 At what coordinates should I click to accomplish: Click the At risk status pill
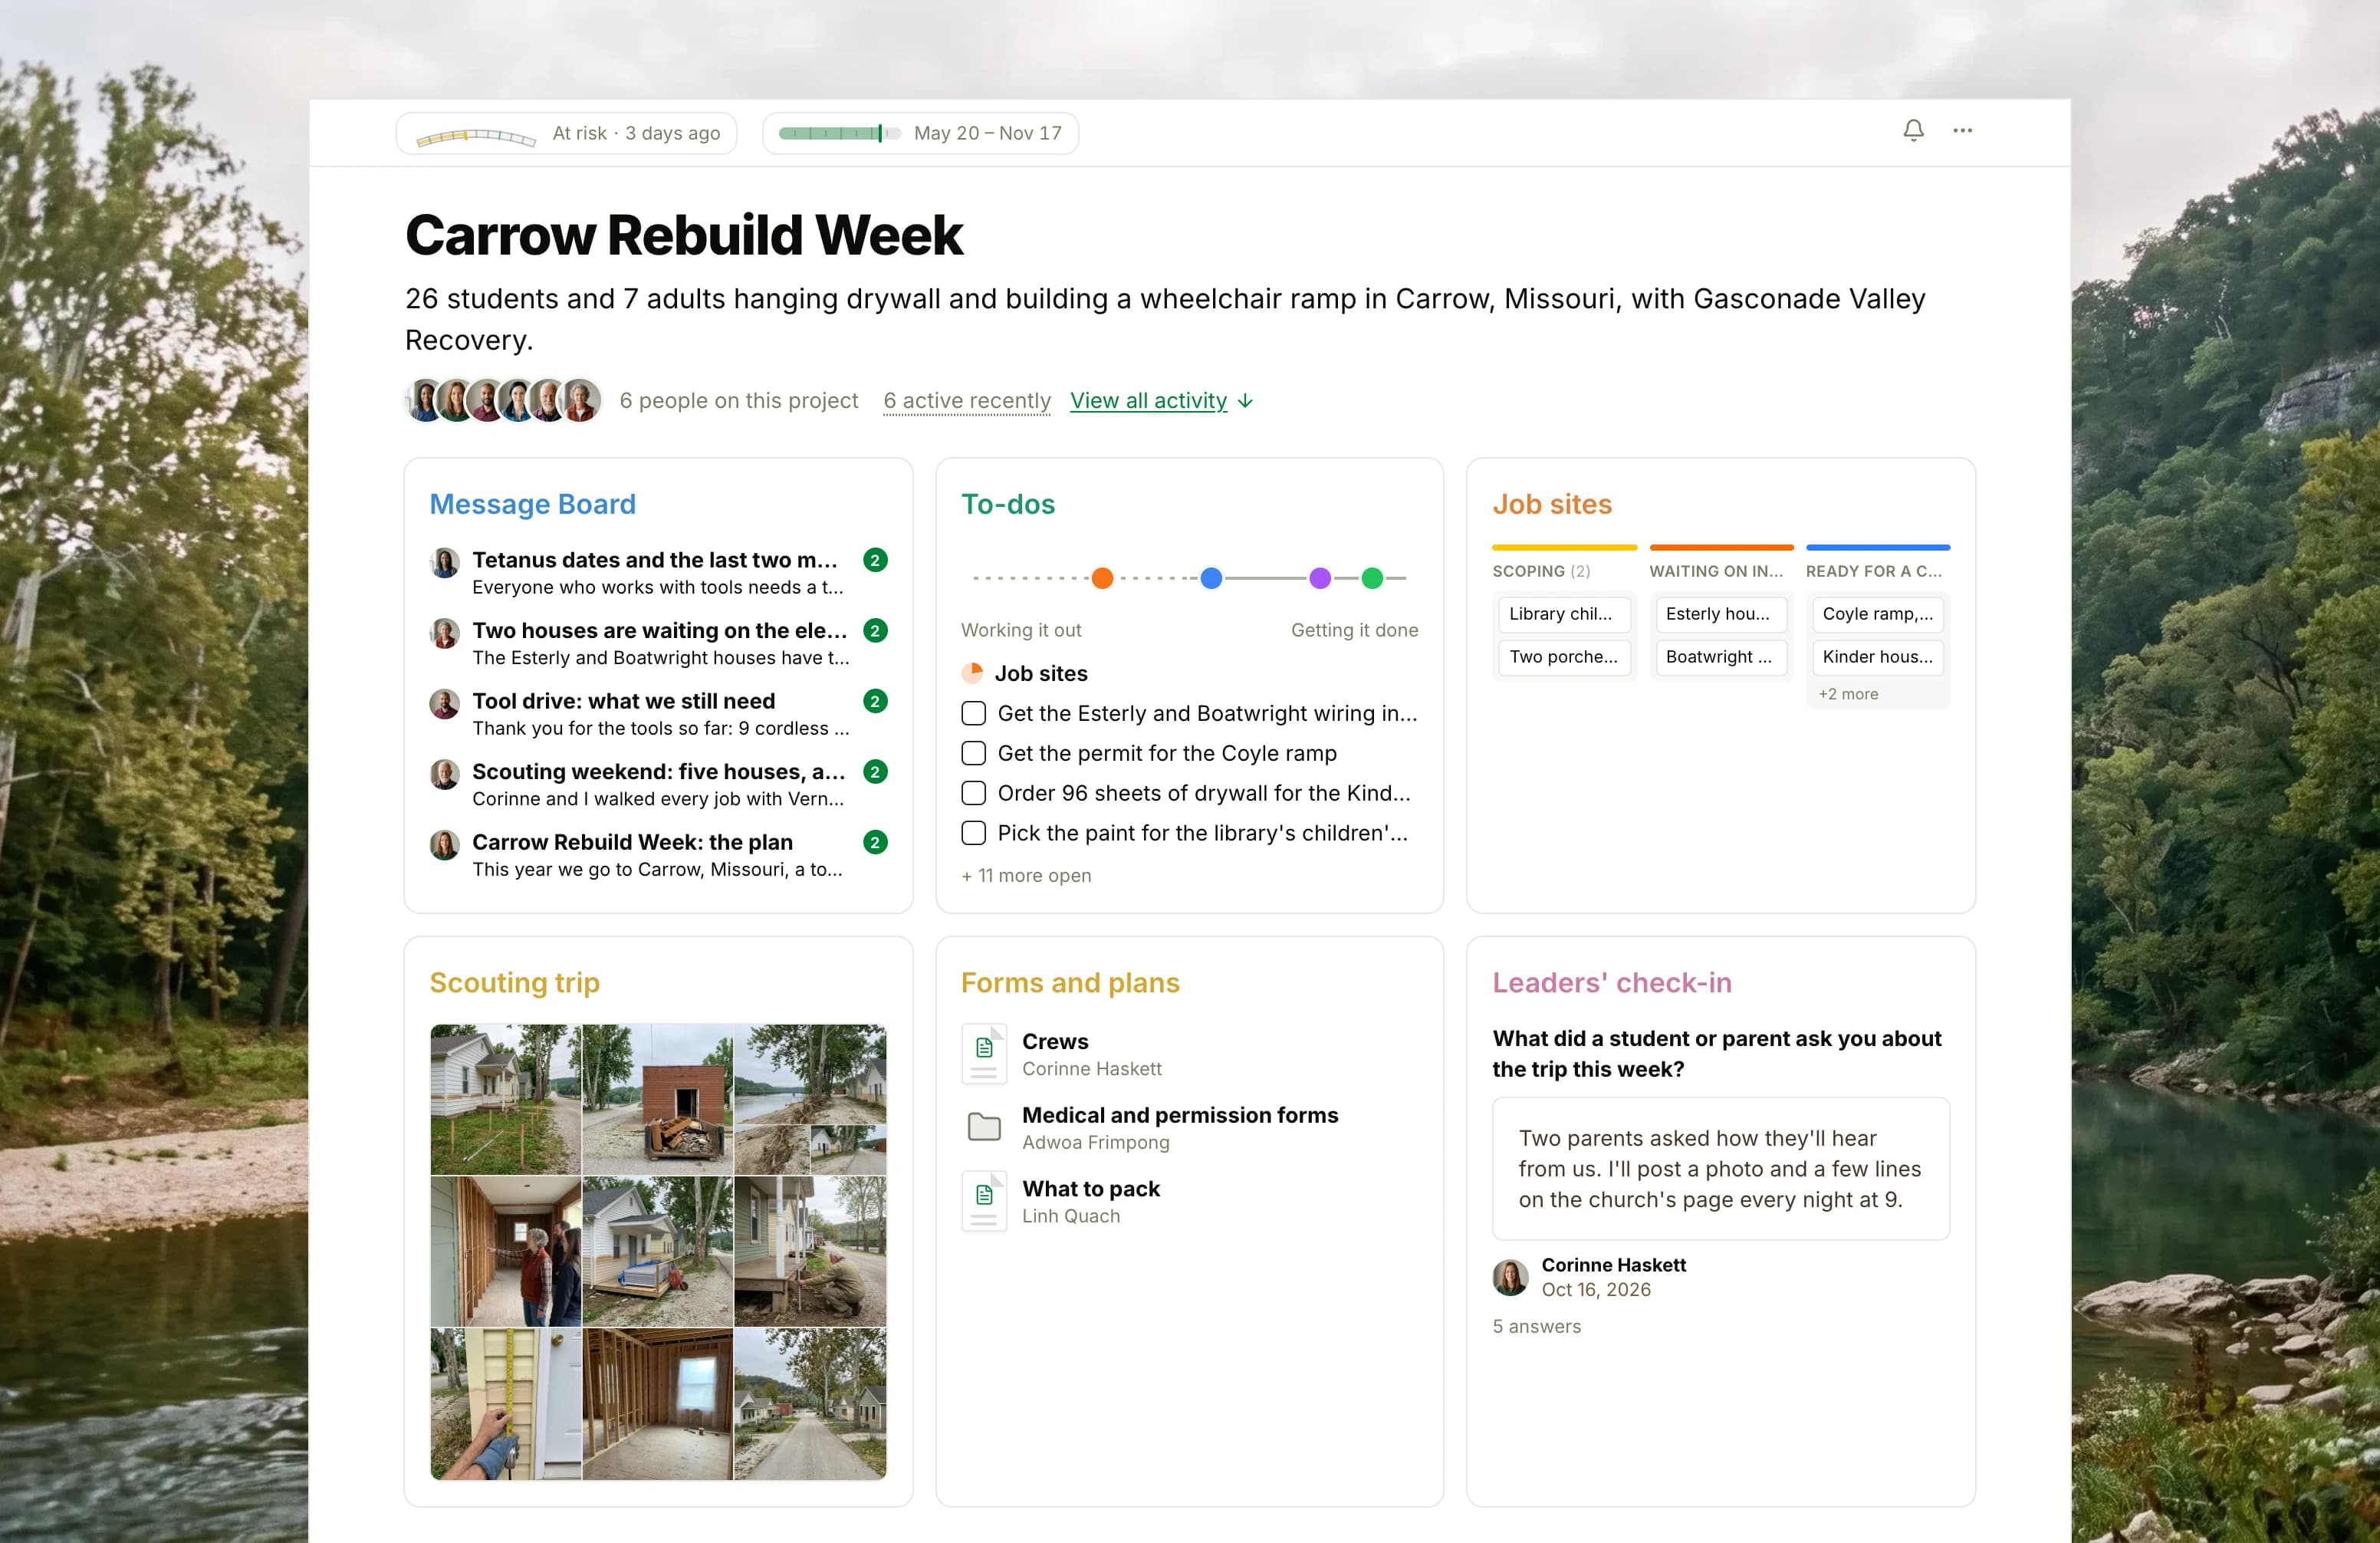pos(566,133)
